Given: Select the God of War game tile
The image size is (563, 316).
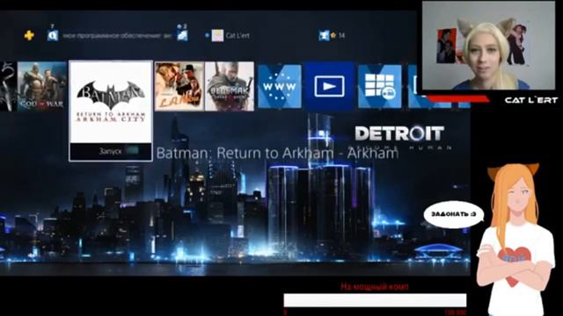Looking at the screenshot, I should [x=42, y=86].
